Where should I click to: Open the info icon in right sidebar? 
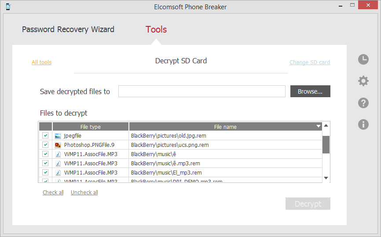(363, 124)
